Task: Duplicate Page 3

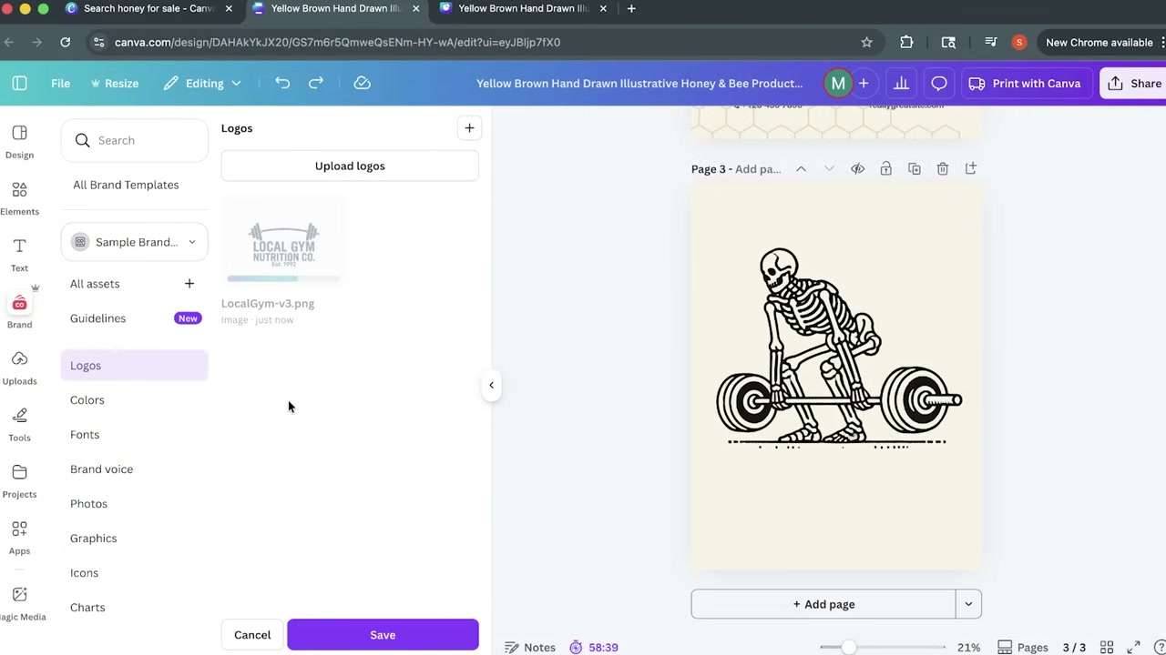Action: [915, 168]
